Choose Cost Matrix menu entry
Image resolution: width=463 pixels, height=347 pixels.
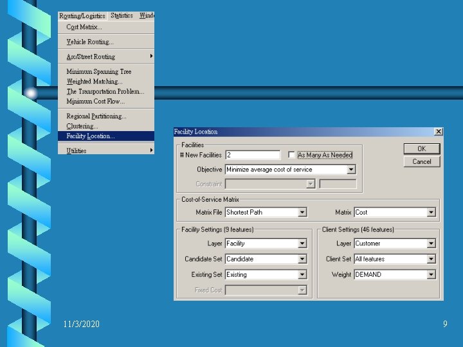tap(106, 27)
